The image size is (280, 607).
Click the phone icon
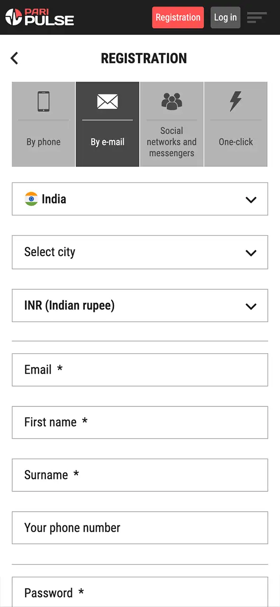point(44,101)
